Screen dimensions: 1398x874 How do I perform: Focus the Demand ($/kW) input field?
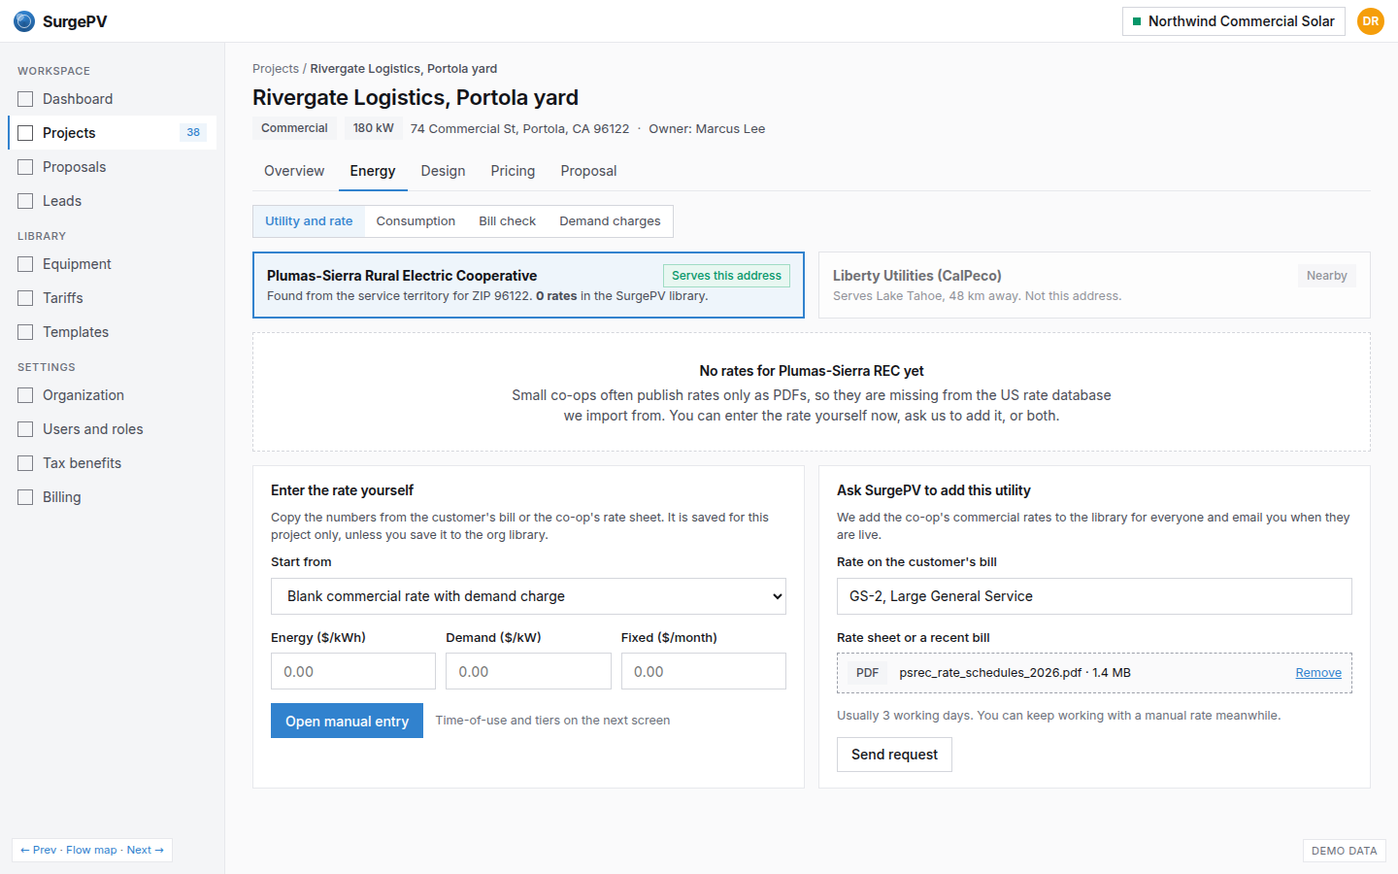pos(528,671)
